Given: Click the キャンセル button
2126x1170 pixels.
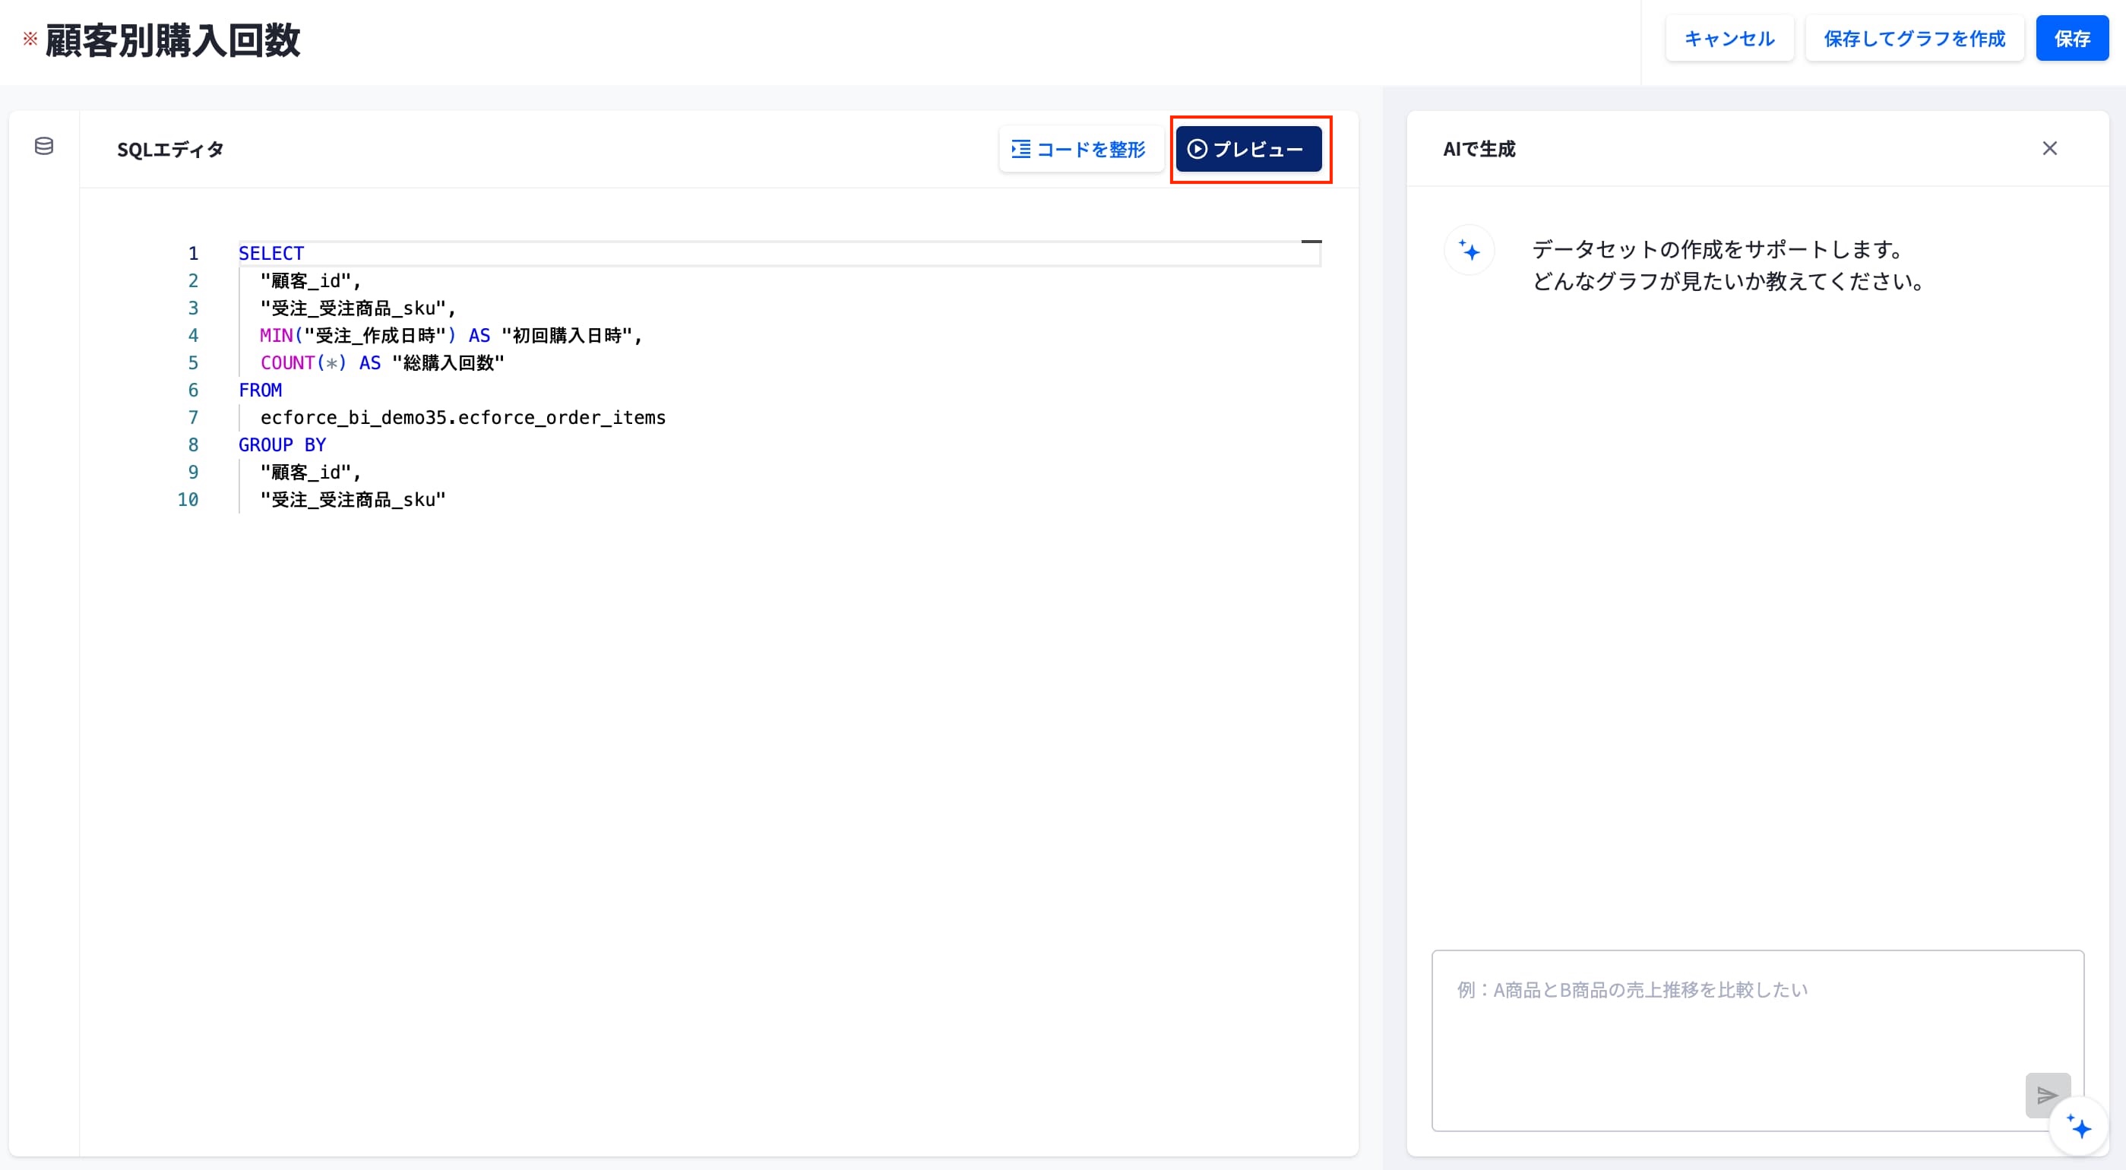Looking at the screenshot, I should tap(1729, 39).
